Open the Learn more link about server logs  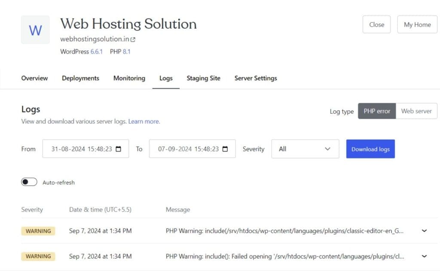144,121
